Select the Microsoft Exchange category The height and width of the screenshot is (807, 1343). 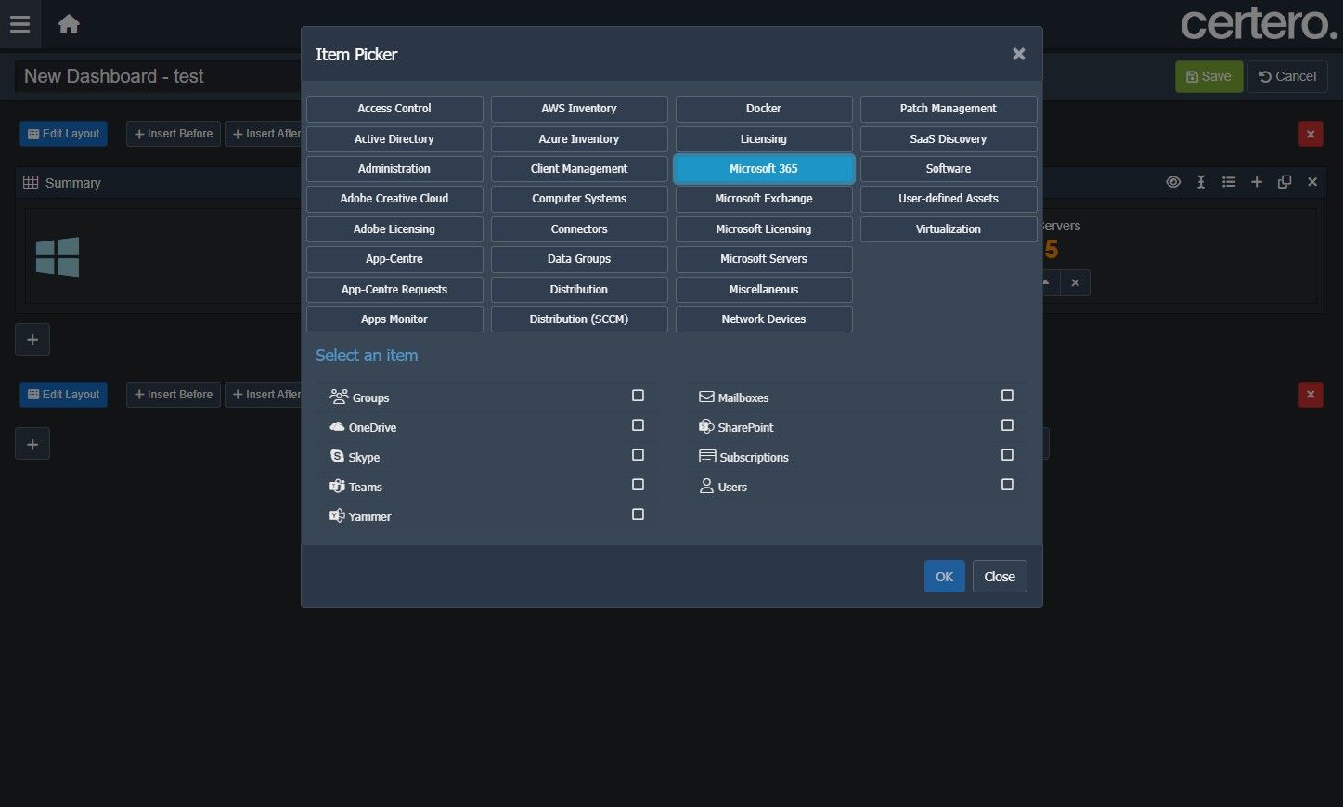[x=763, y=199]
